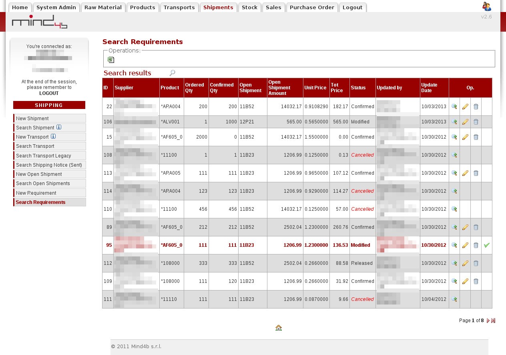Open the search magnifier next to Search results
Image resolution: width=506 pixels, height=355 pixels.
click(x=172, y=73)
